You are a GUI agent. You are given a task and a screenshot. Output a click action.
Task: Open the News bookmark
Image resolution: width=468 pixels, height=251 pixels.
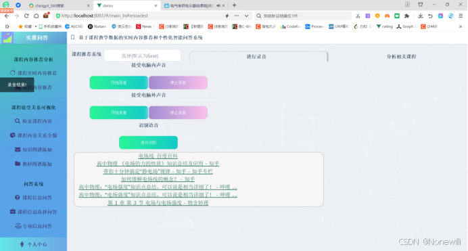click(144, 26)
